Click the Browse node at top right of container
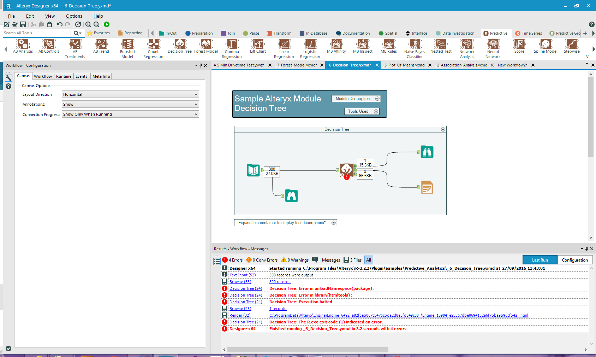This screenshot has width=596, height=357. (x=427, y=152)
